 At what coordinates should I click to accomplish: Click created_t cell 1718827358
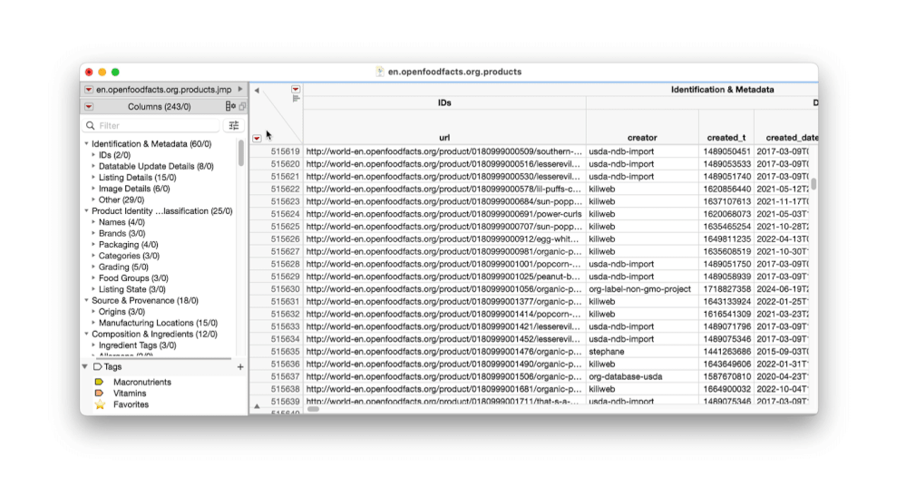coord(726,289)
